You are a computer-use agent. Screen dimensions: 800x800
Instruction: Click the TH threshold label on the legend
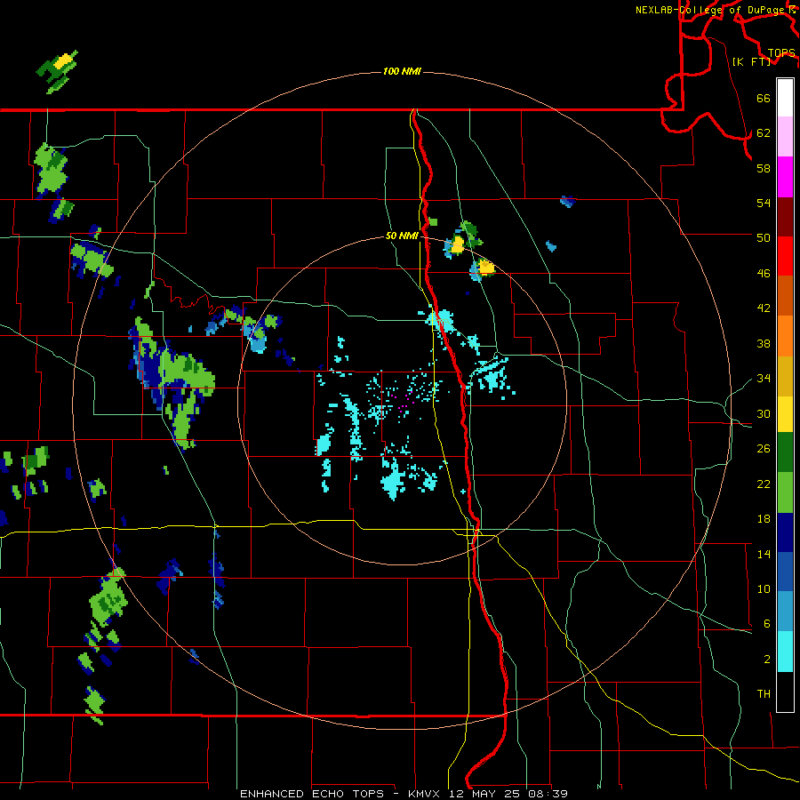764,694
